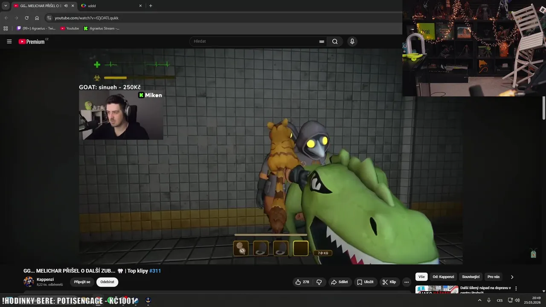Open the #311 hashtag link
The height and width of the screenshot is (307, 546).
[x=155, y=271]
